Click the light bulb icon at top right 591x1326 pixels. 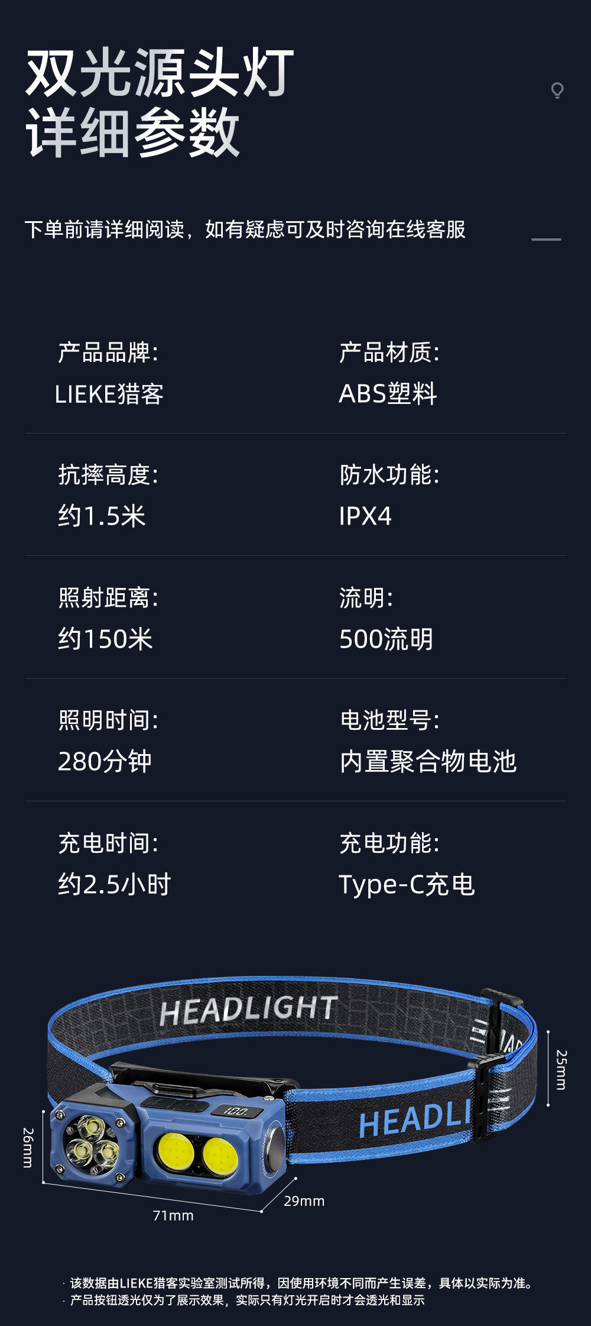coord(557,90)
